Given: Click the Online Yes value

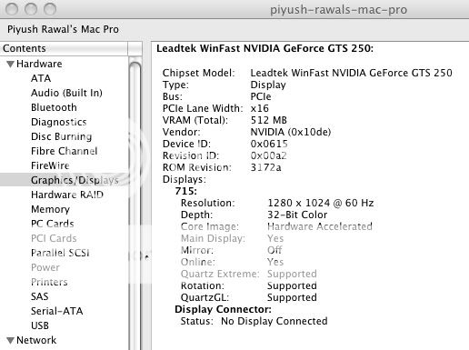Looking at the screenshot, I should tap(275, 262).
